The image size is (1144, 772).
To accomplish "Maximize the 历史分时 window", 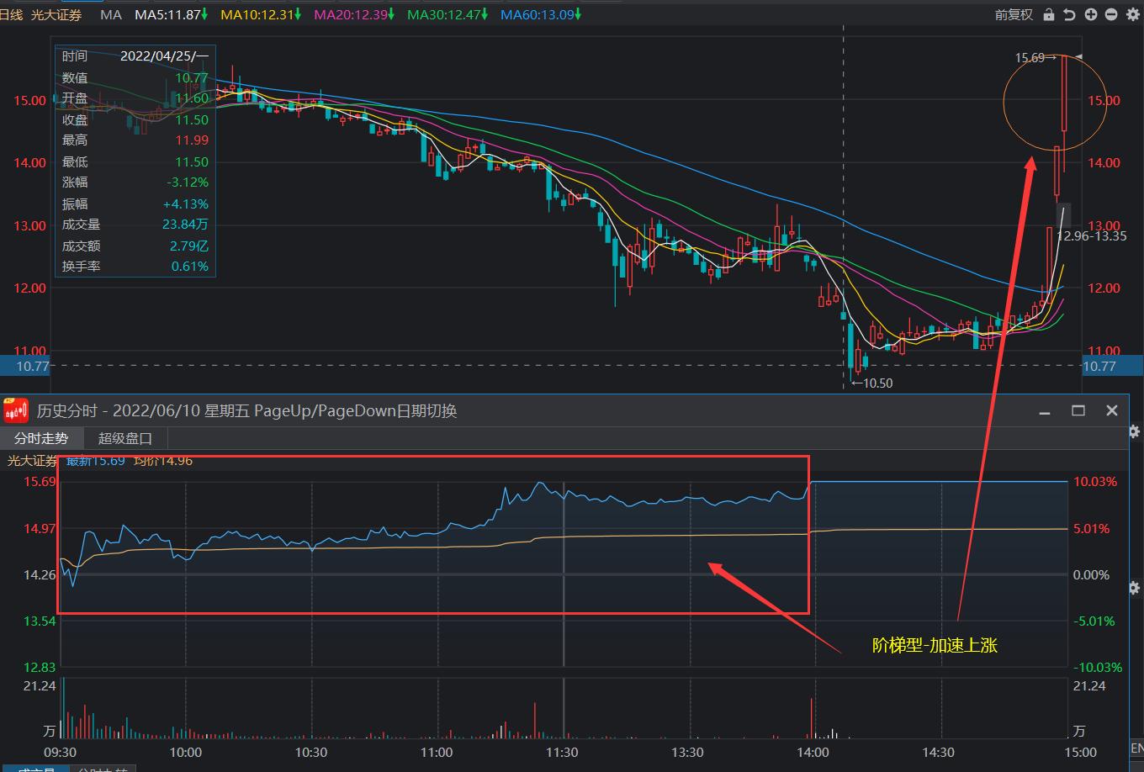I will point(1078,410).
